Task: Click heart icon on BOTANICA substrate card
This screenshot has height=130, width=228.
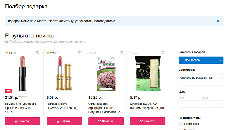Action: click(x=163, y=53)
